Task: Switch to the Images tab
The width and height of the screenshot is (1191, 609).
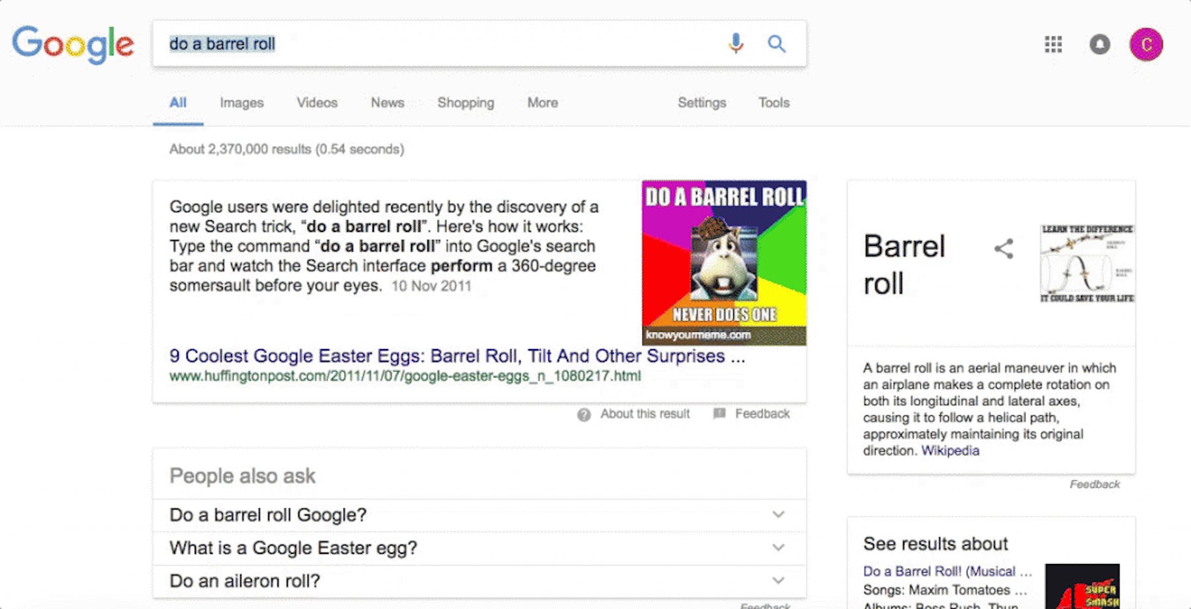Action: coord(242,102)
